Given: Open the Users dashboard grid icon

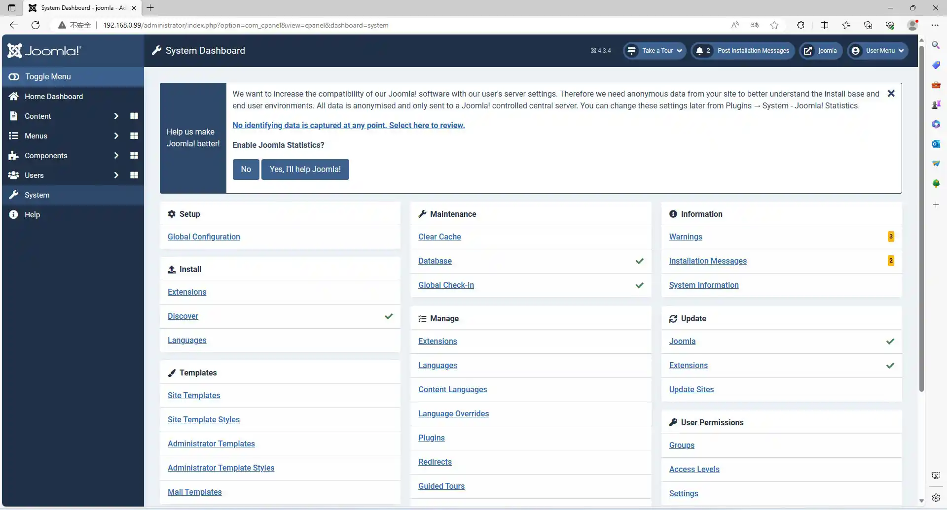Looking at the screenshot, I should [134, 175].
